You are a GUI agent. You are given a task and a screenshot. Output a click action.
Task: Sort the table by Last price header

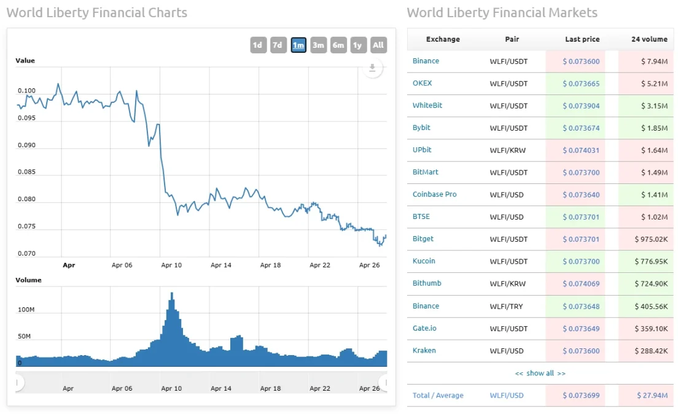(x=582, y=39)
